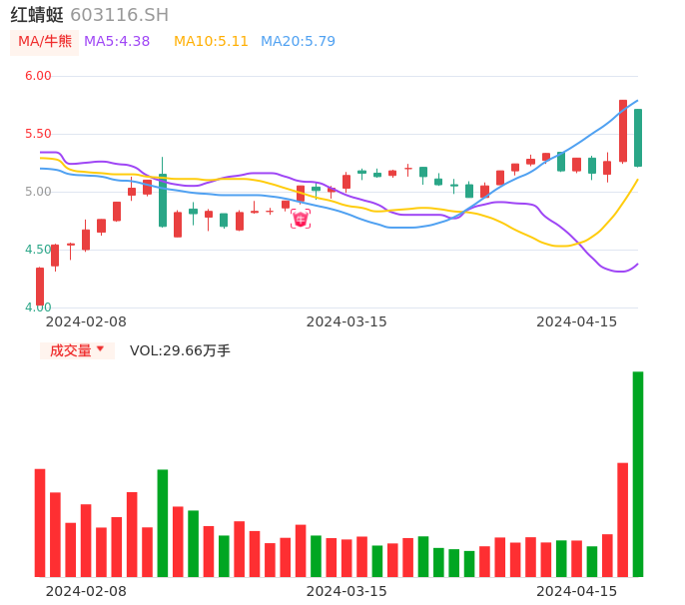Select the MA10:5.11 legend label
This screenshot has height=605, width=685.
211,42
